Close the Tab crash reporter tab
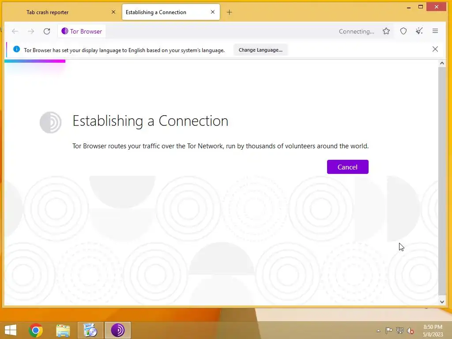 coord(113,12)
